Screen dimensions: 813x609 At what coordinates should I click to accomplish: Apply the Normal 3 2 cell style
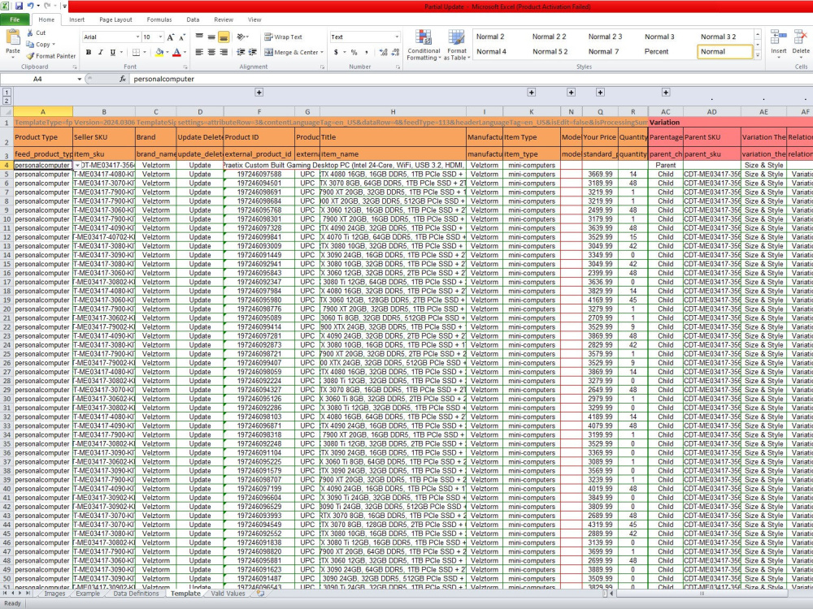click(x=718, y=37)
